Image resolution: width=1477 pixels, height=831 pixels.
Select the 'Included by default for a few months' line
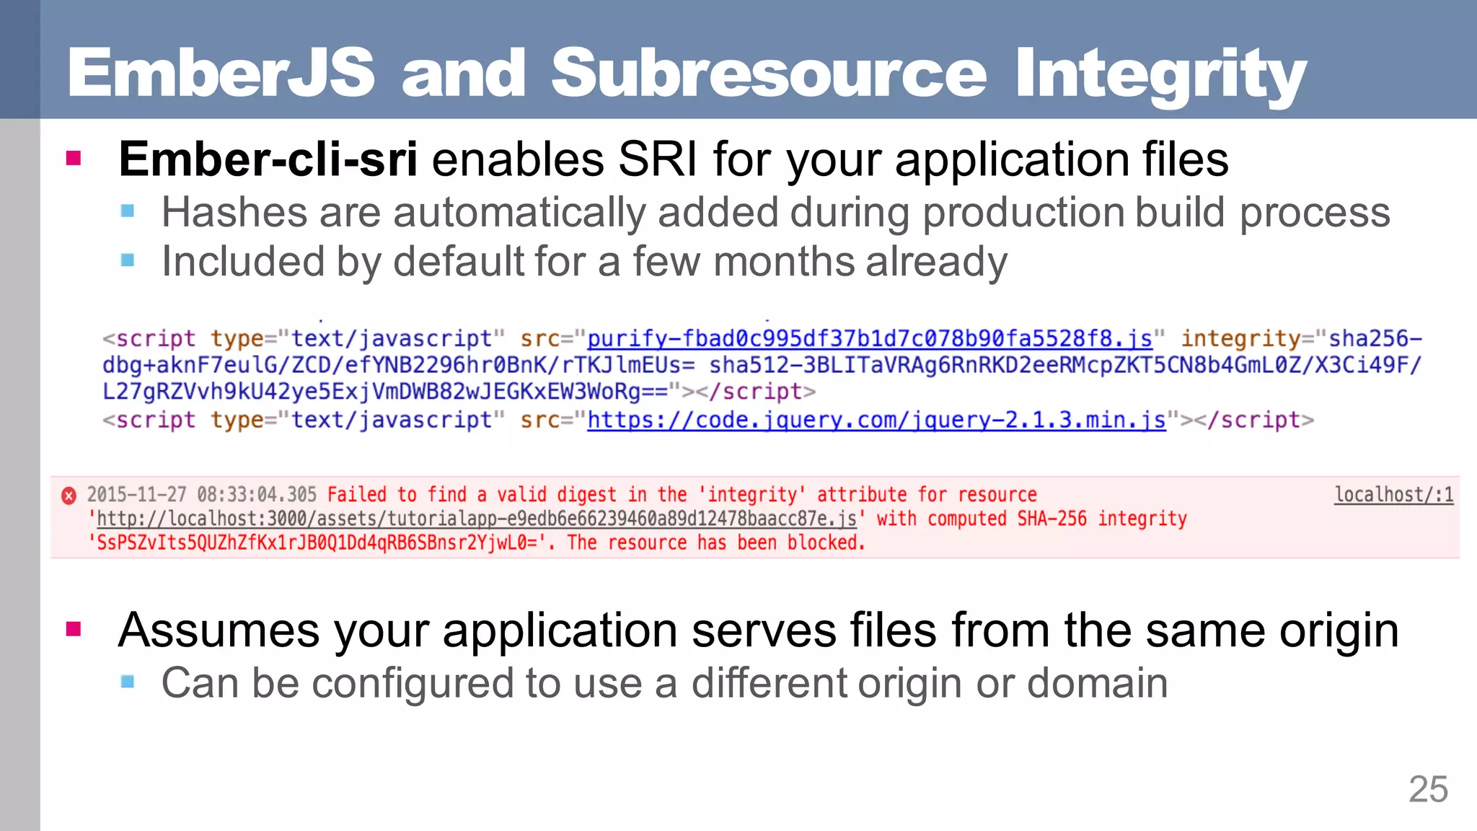[584, 261]
